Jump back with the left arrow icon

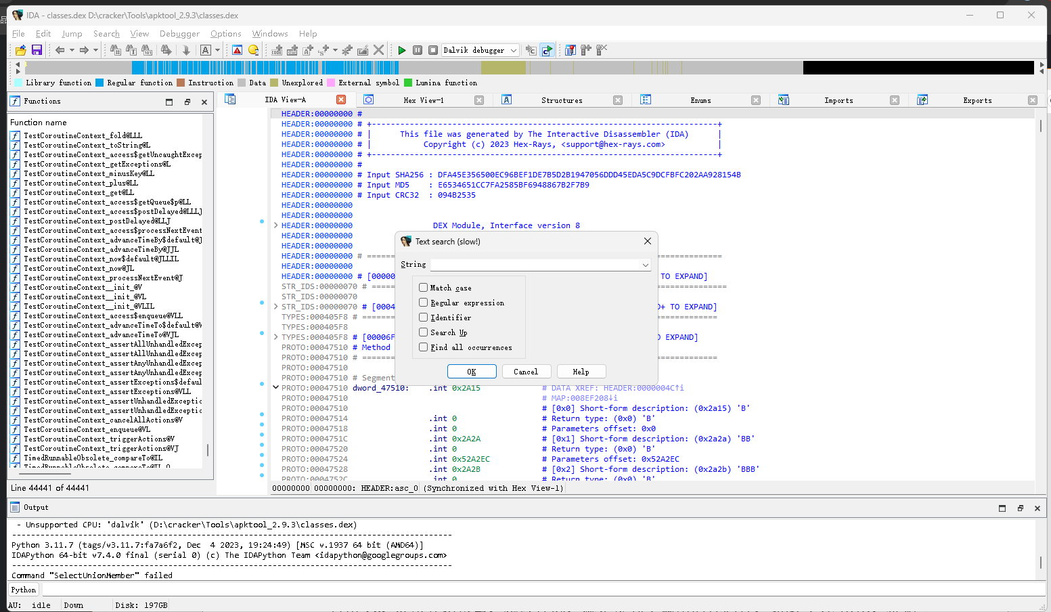60,50
